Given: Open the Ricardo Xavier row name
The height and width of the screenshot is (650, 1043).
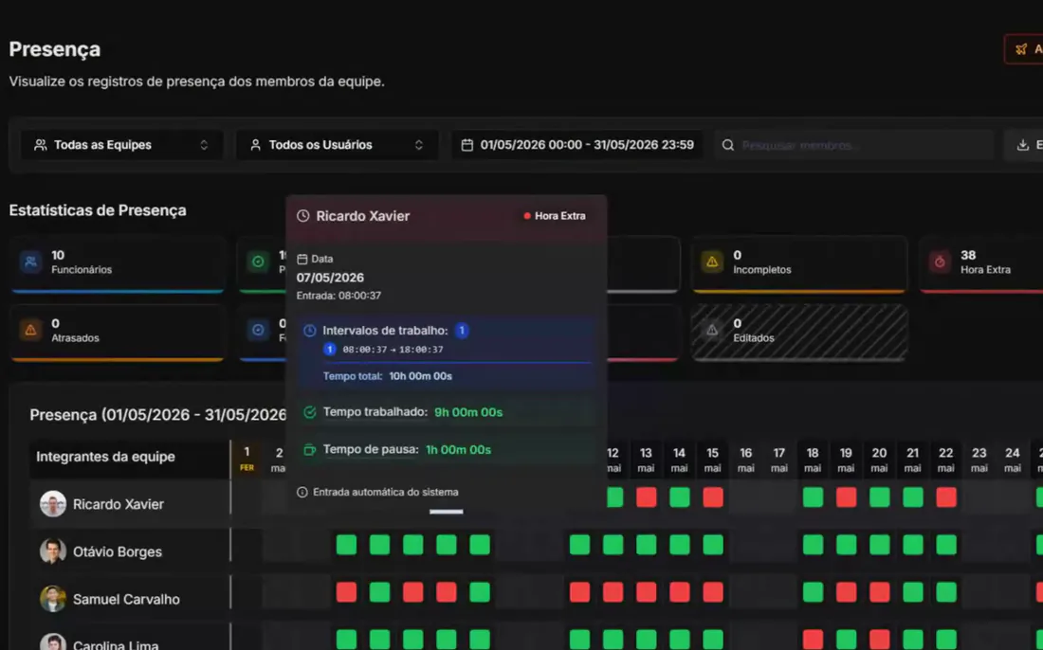Looking at the screenshot, I should pos(119,504).
